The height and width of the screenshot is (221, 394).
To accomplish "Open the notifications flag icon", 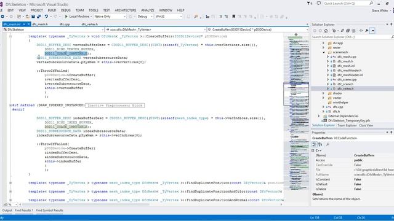I will 309,4.
